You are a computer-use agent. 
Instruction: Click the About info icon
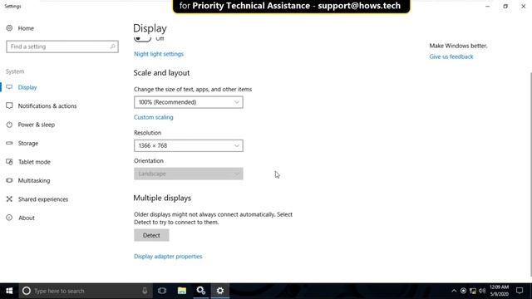(x=9, y=218)
